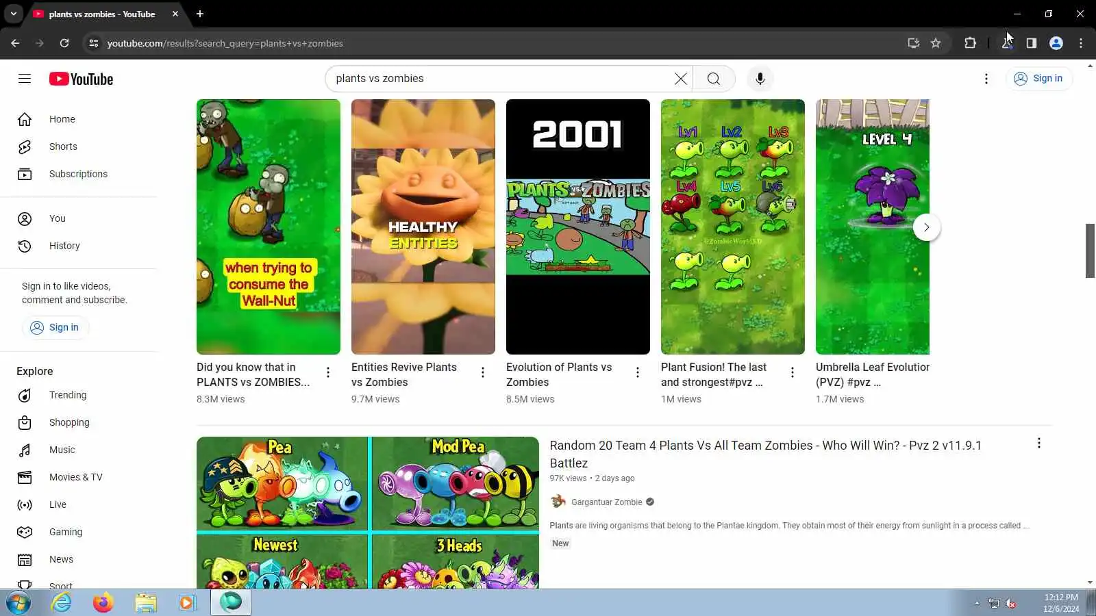
Task: Open 'Umbrella Leaf Evolution' Short title
Action: 873,374
